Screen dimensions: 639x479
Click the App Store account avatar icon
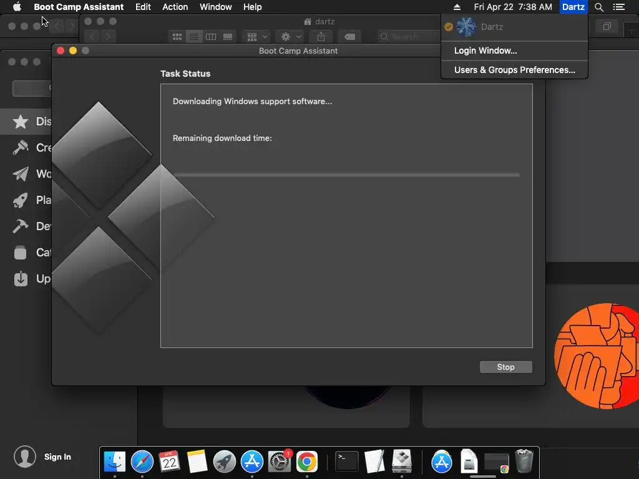point(25,457)
